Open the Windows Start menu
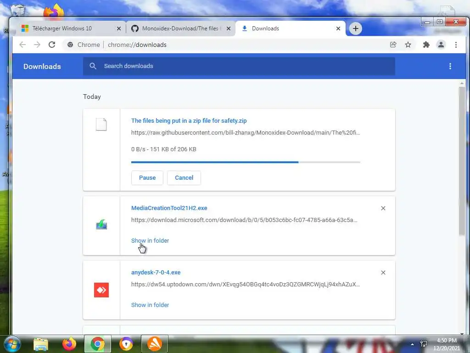 (11, 344)
